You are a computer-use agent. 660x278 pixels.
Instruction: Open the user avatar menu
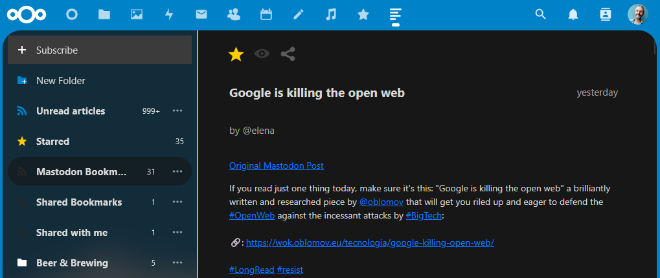[x=638, y=15]
